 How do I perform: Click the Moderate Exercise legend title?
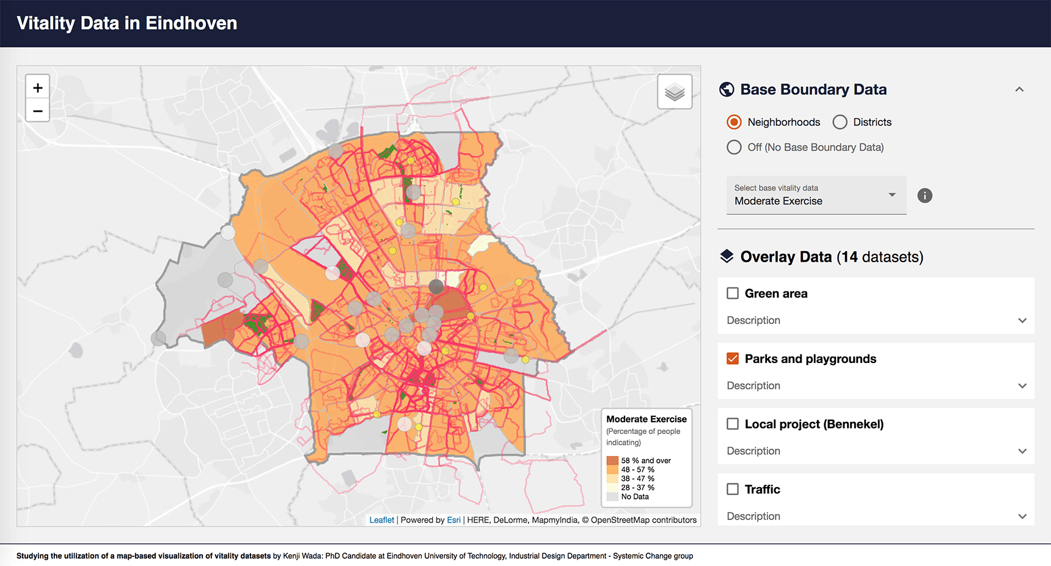[646, 419]
